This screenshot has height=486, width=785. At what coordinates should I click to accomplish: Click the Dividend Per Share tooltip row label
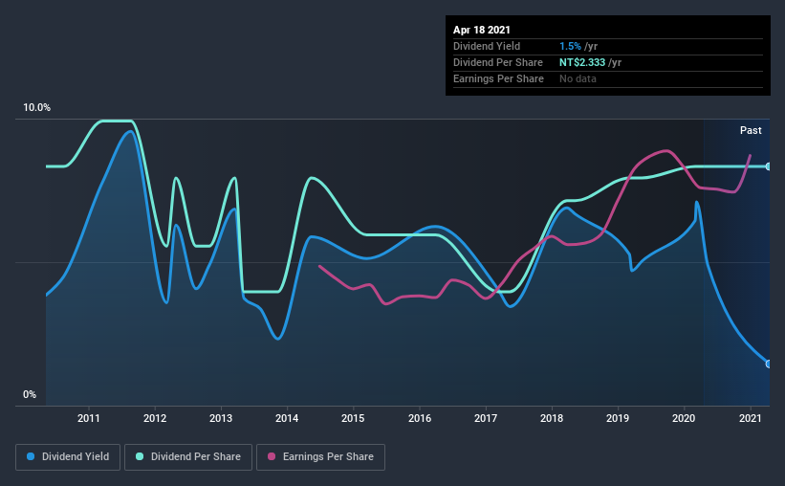tap(498, 62)
